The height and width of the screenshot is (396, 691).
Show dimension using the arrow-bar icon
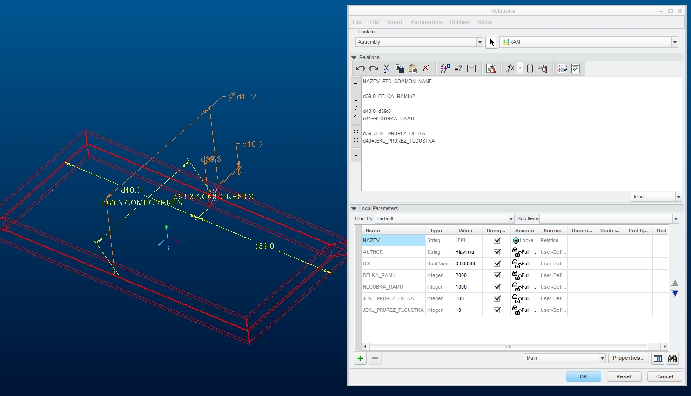[x=471, y=68]
